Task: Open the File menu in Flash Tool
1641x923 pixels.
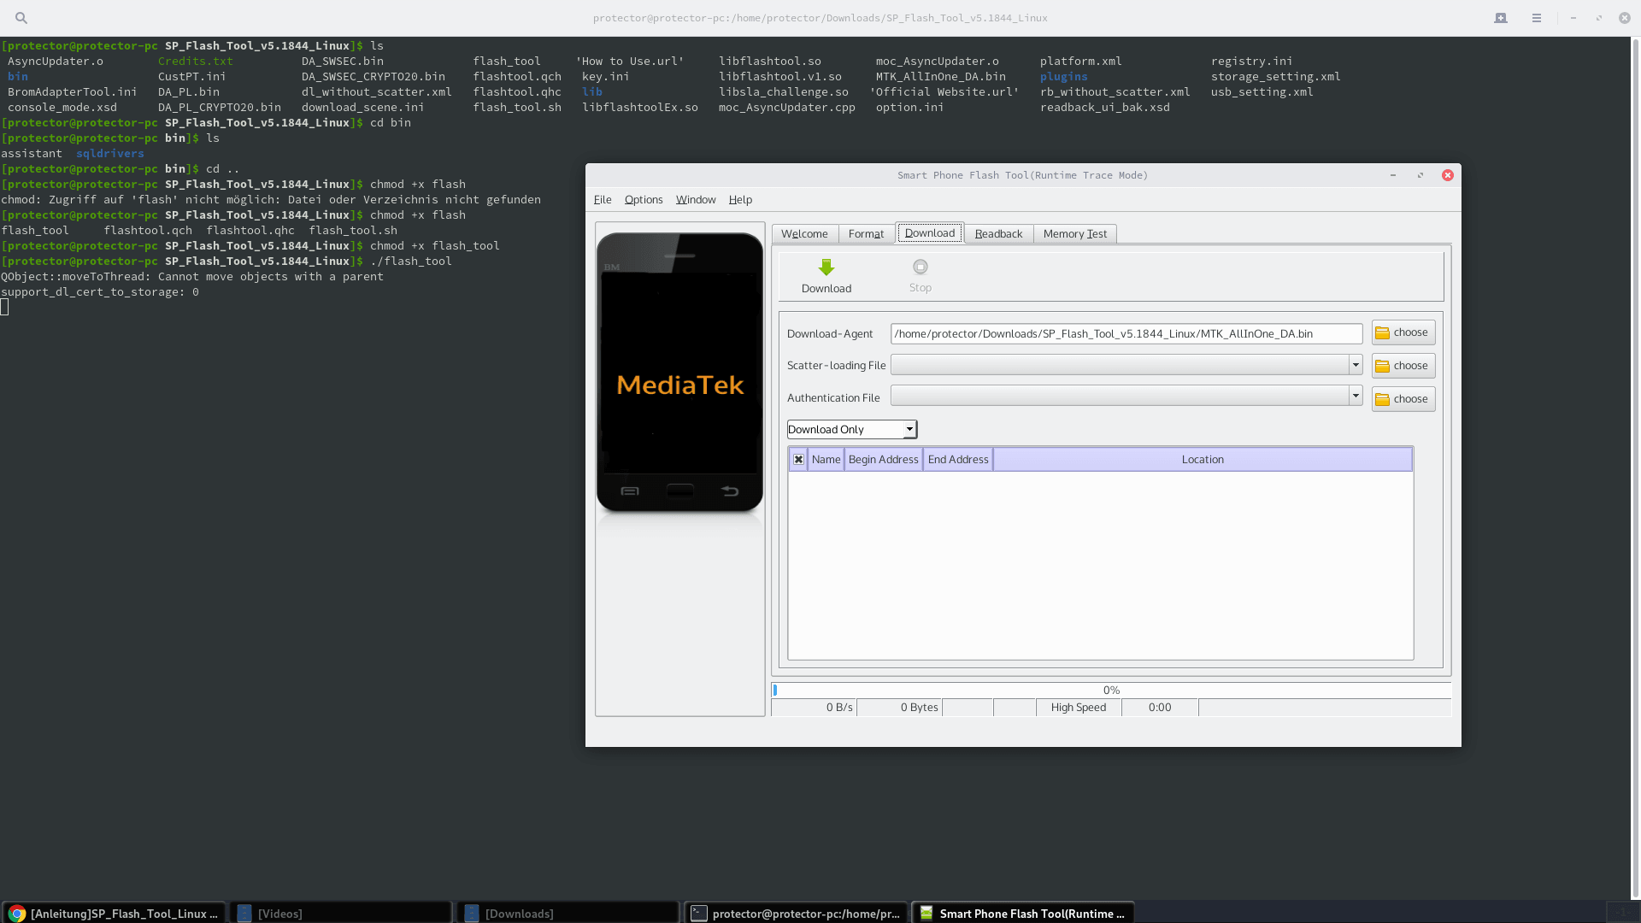Action: click(603, 200)
